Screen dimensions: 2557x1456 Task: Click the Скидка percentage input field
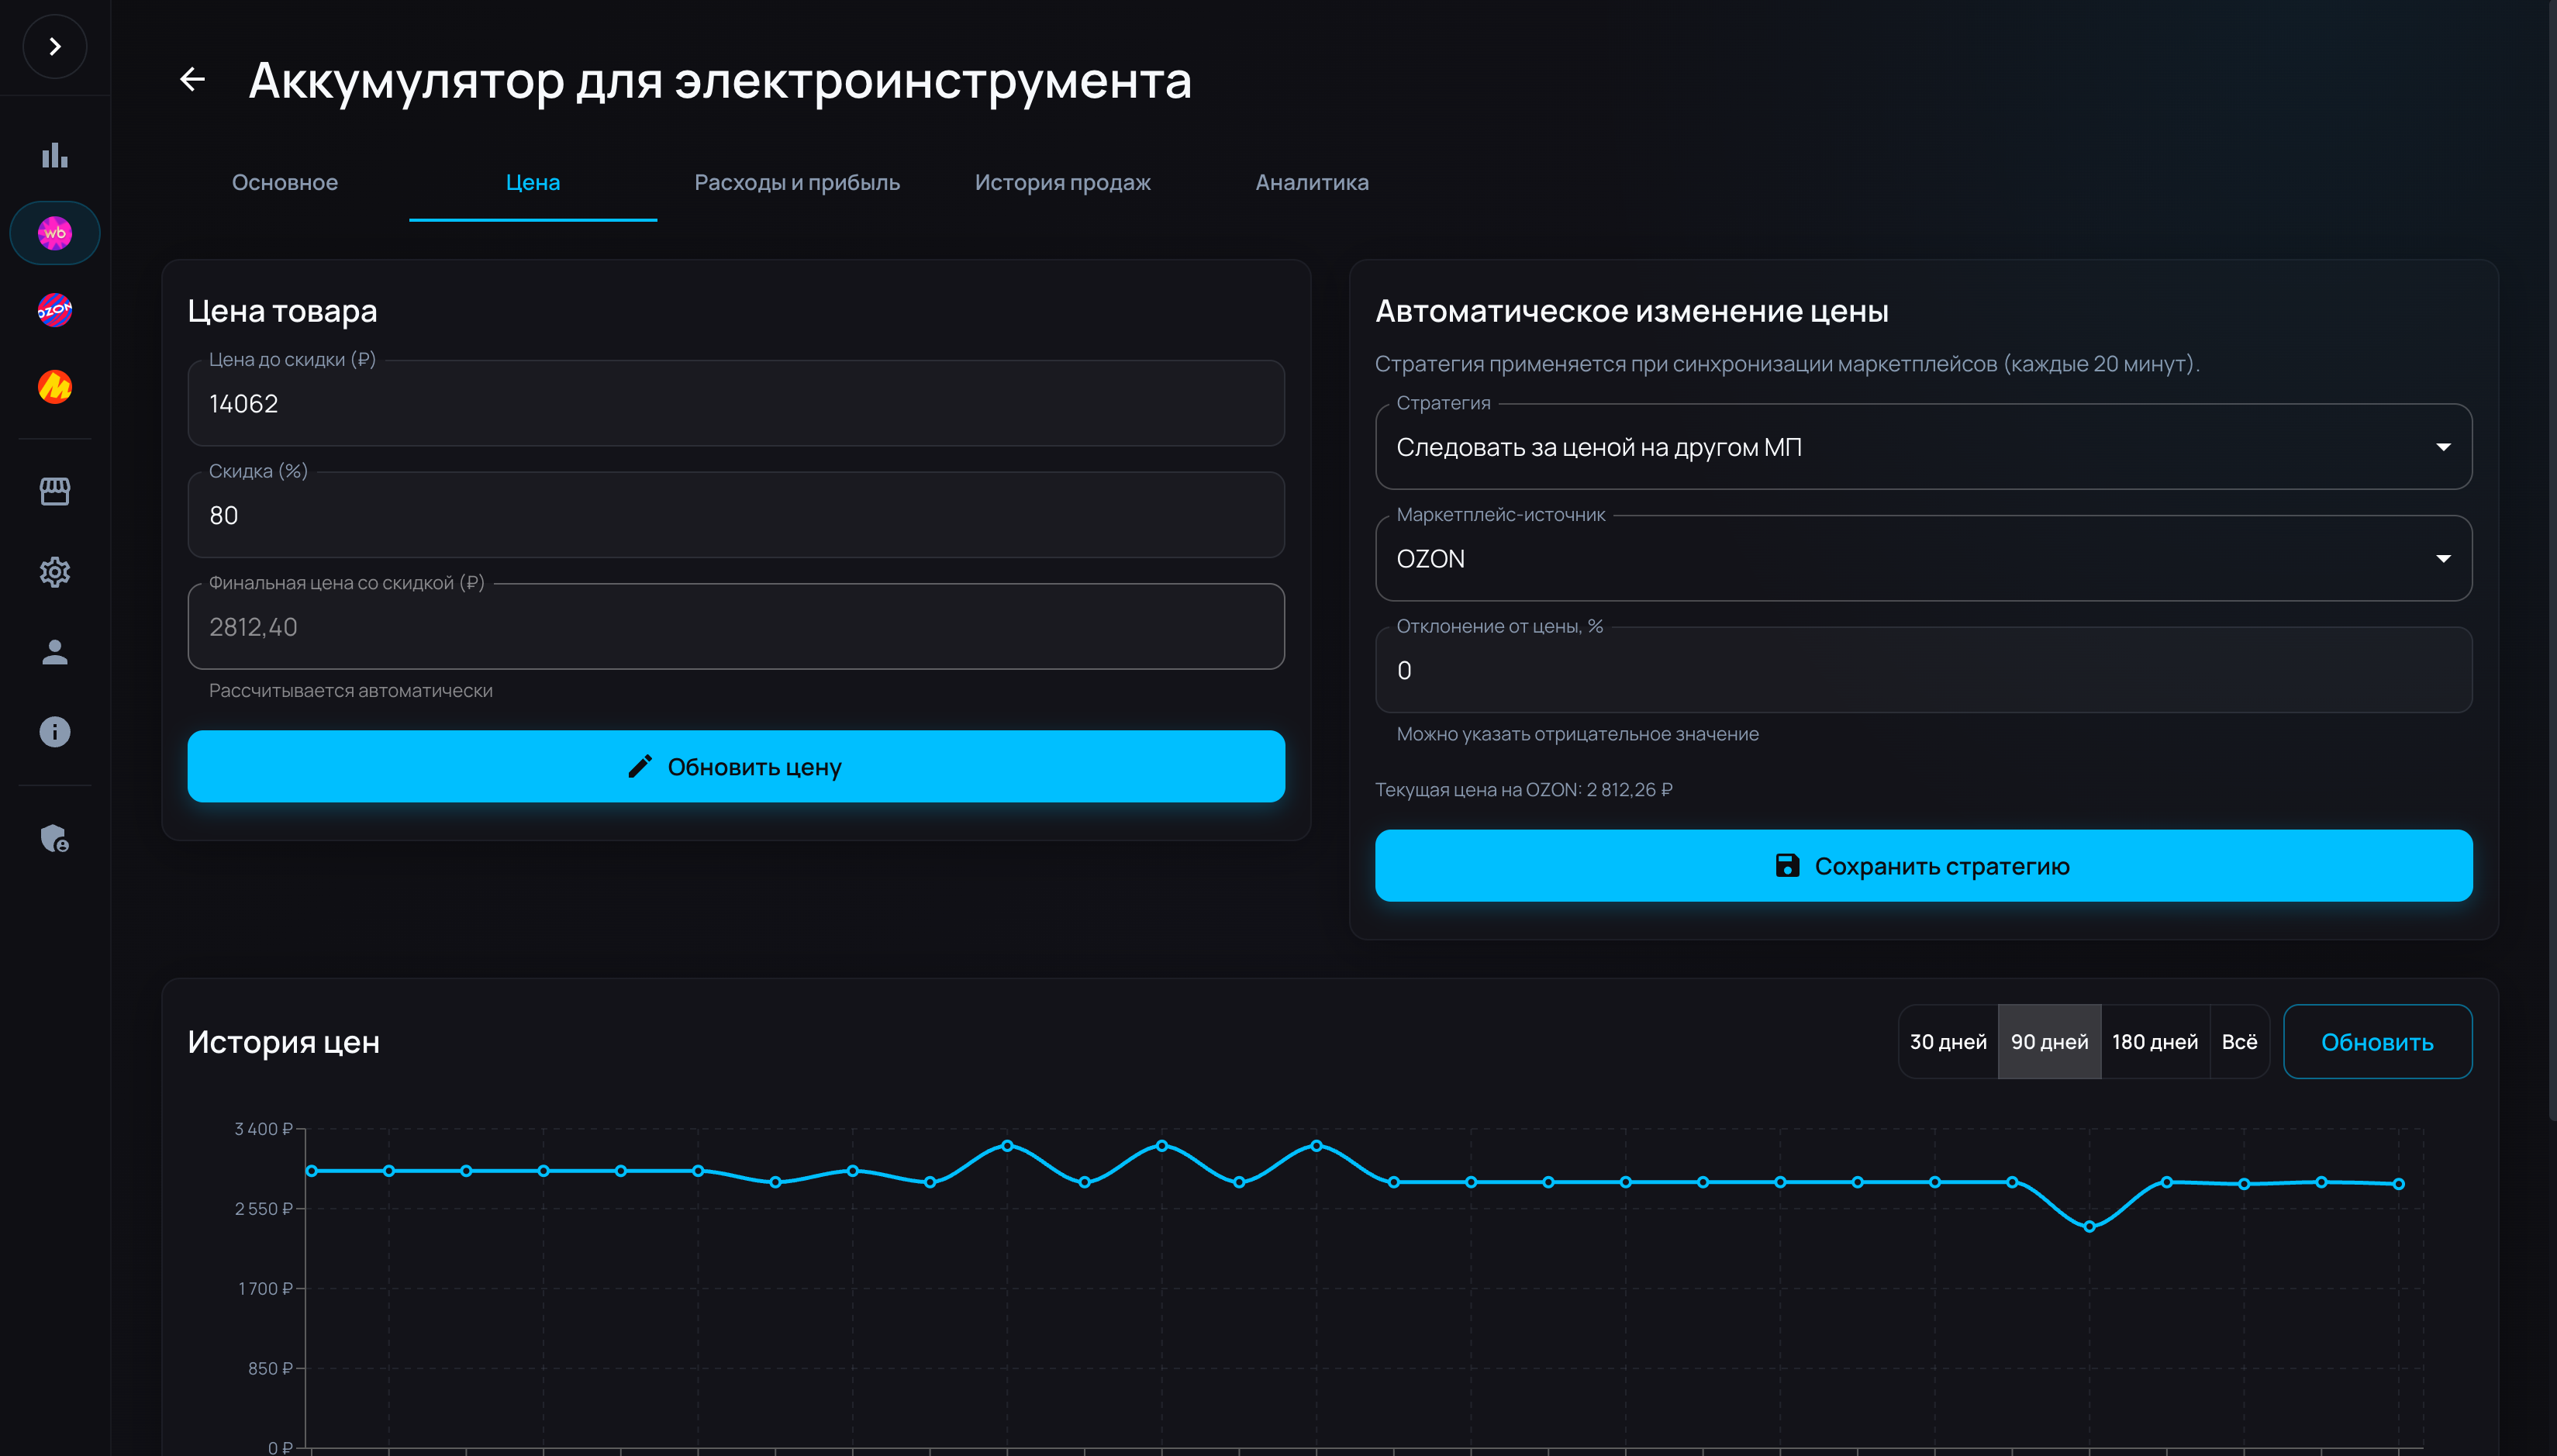click(x=735, y=515)
